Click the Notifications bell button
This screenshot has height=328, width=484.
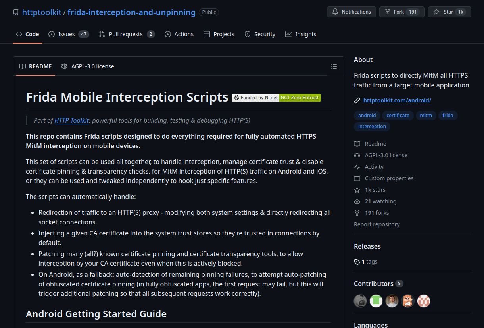(351, 12)
